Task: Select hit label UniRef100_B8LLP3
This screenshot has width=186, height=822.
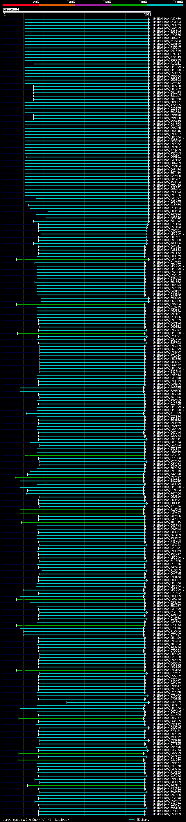Action: pyautogui.click(x=167, y=92)
